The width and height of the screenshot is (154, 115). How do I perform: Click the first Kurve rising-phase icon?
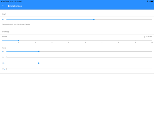pyautogui.click(x=3, y=51)
